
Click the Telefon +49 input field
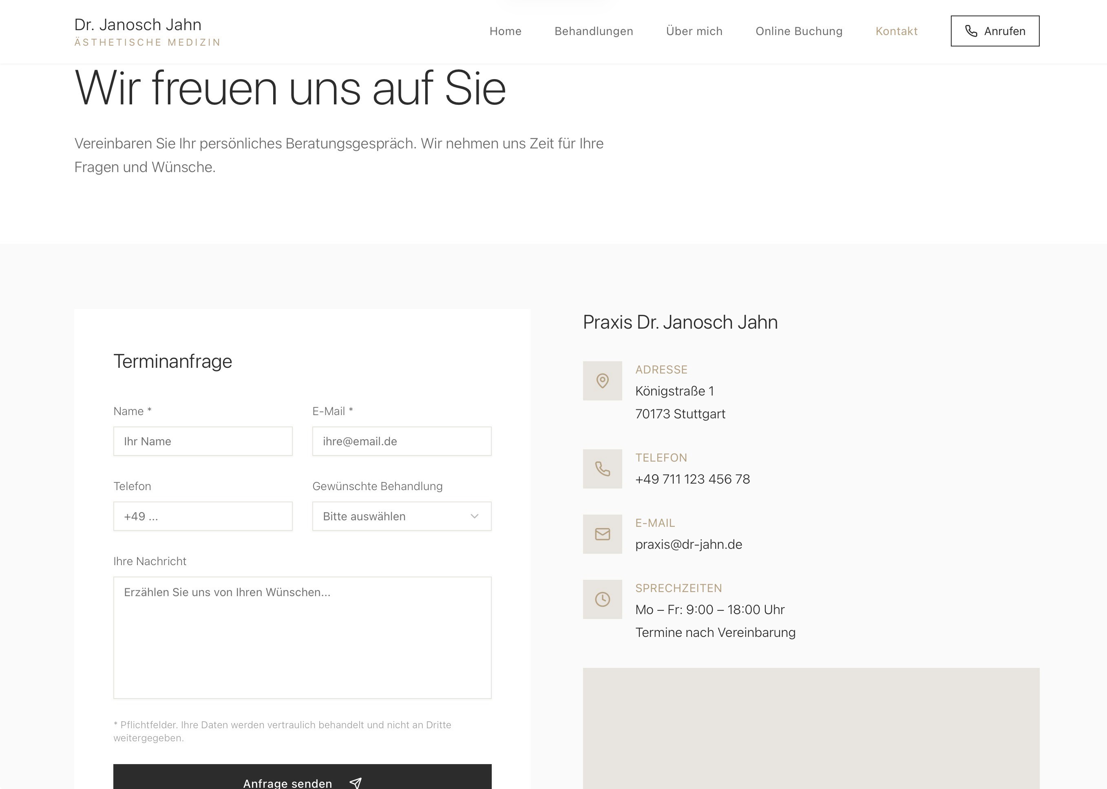[203, 516]
